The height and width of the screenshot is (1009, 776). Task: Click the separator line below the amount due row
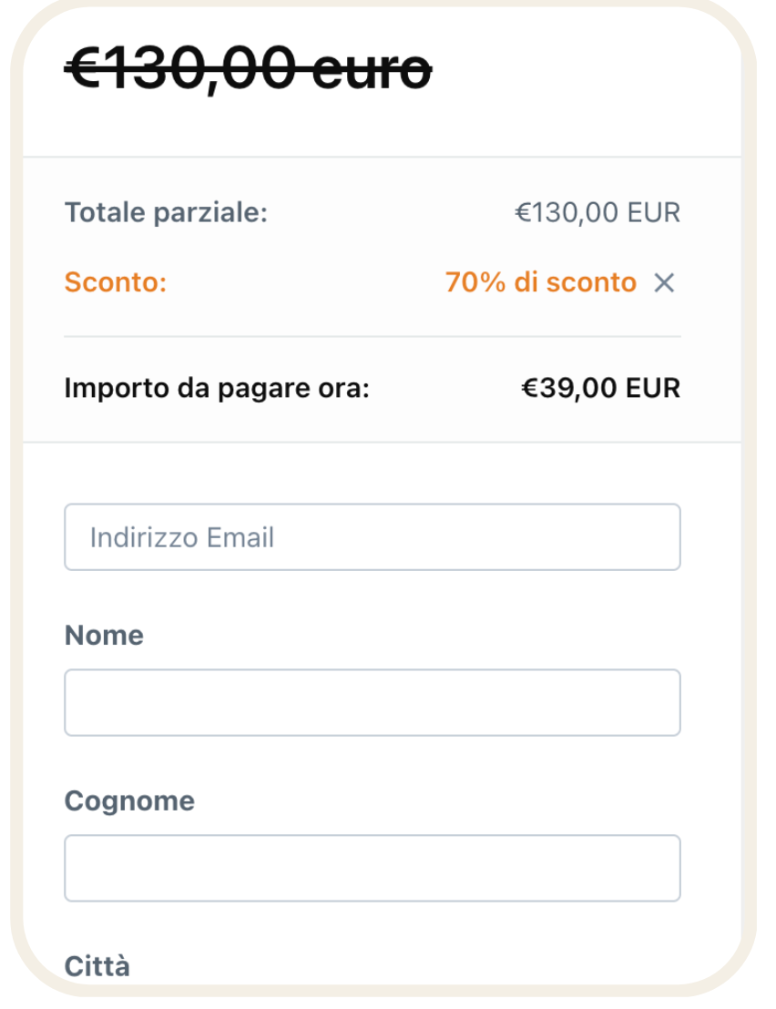tap(383, 443)
